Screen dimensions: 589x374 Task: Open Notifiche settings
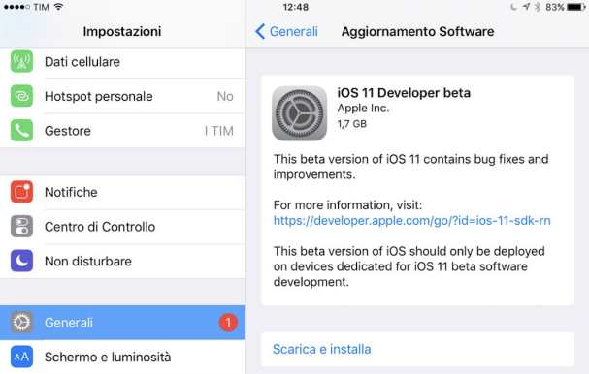122,192
